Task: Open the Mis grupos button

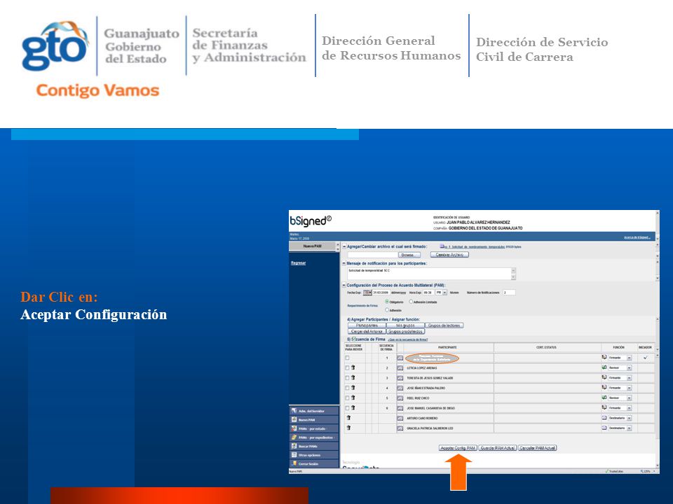Action: coord(405,325)
